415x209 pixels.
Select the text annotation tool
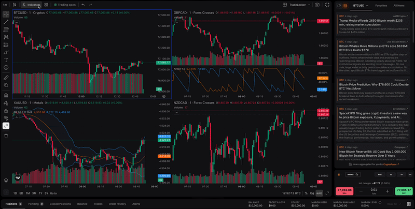(6, 60)
